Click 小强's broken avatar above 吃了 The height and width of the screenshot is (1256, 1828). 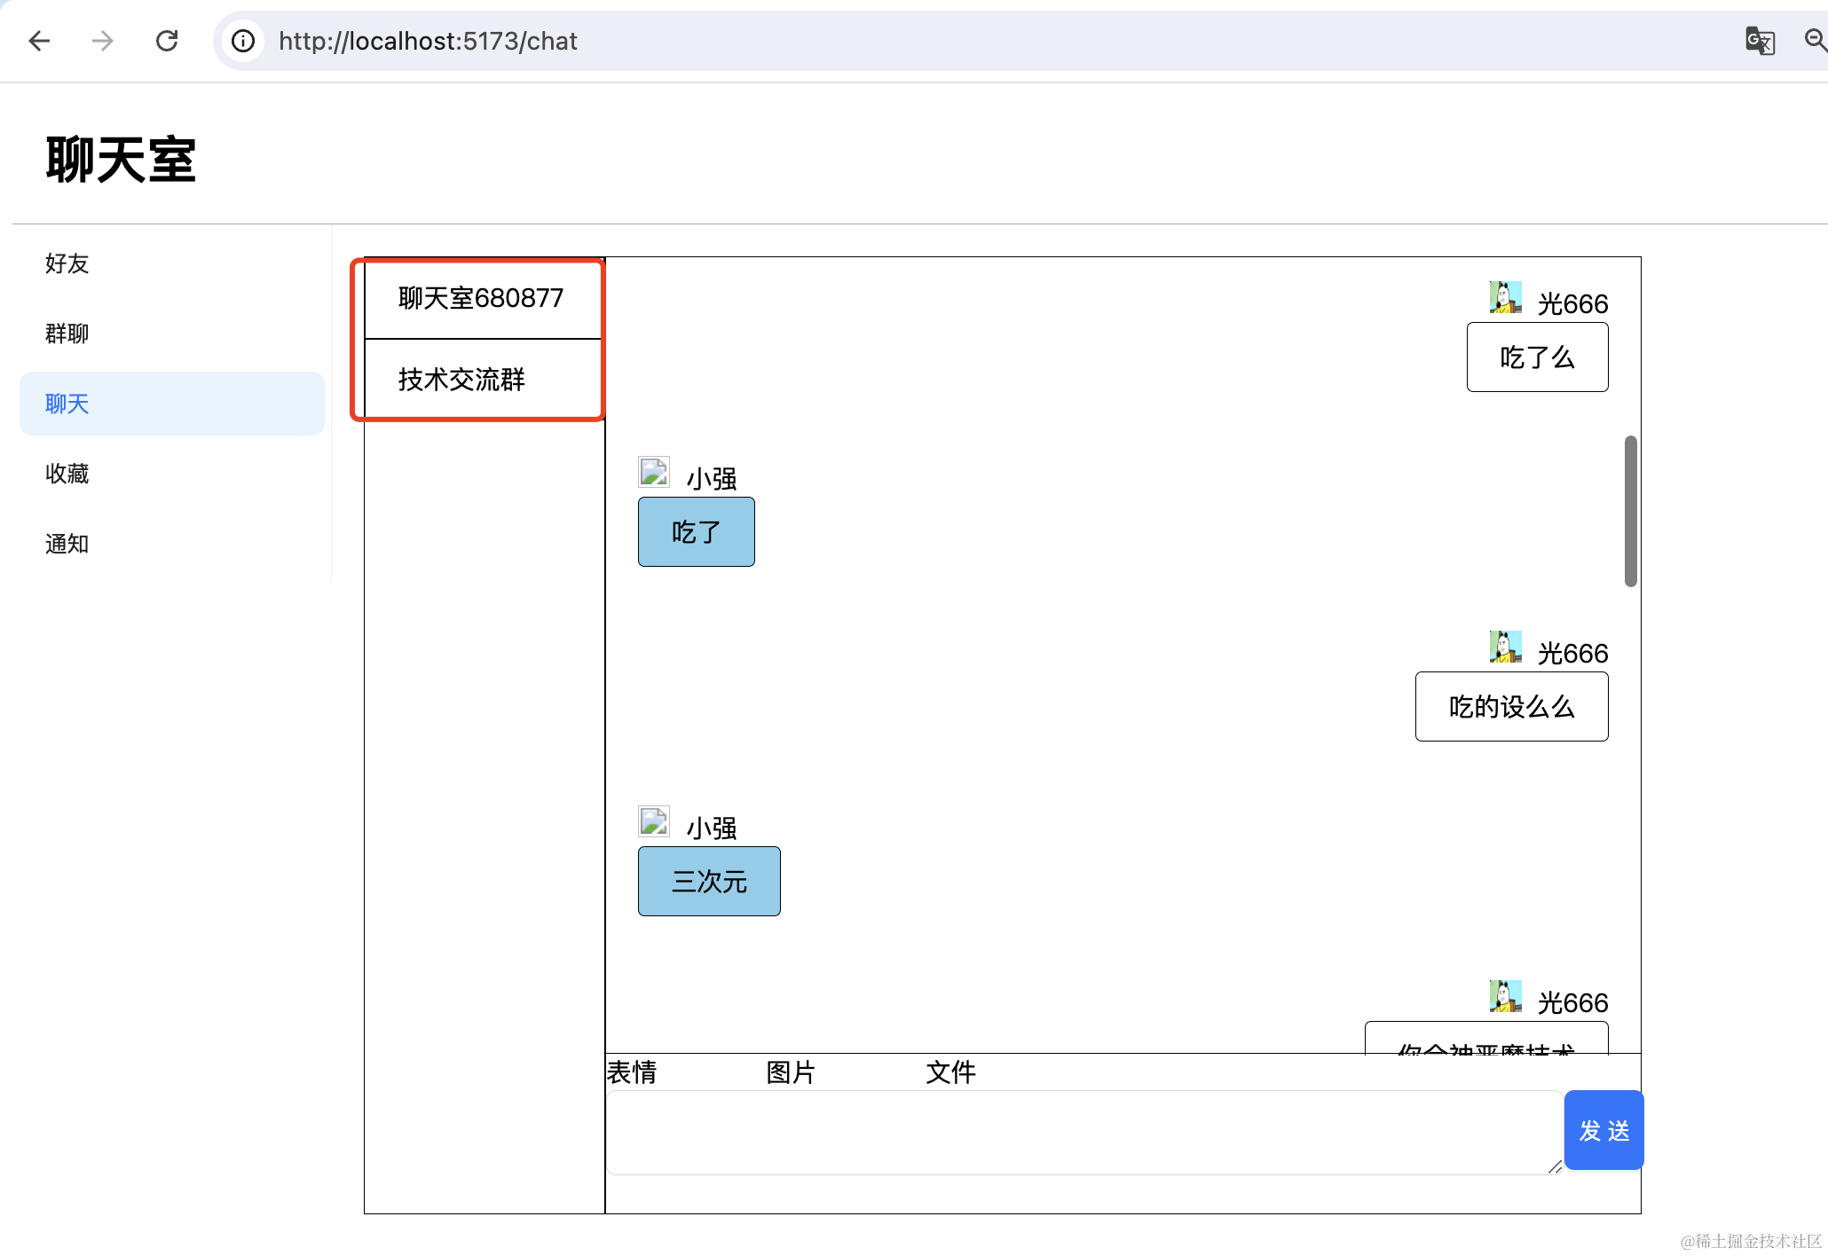[x=654, y=473]
